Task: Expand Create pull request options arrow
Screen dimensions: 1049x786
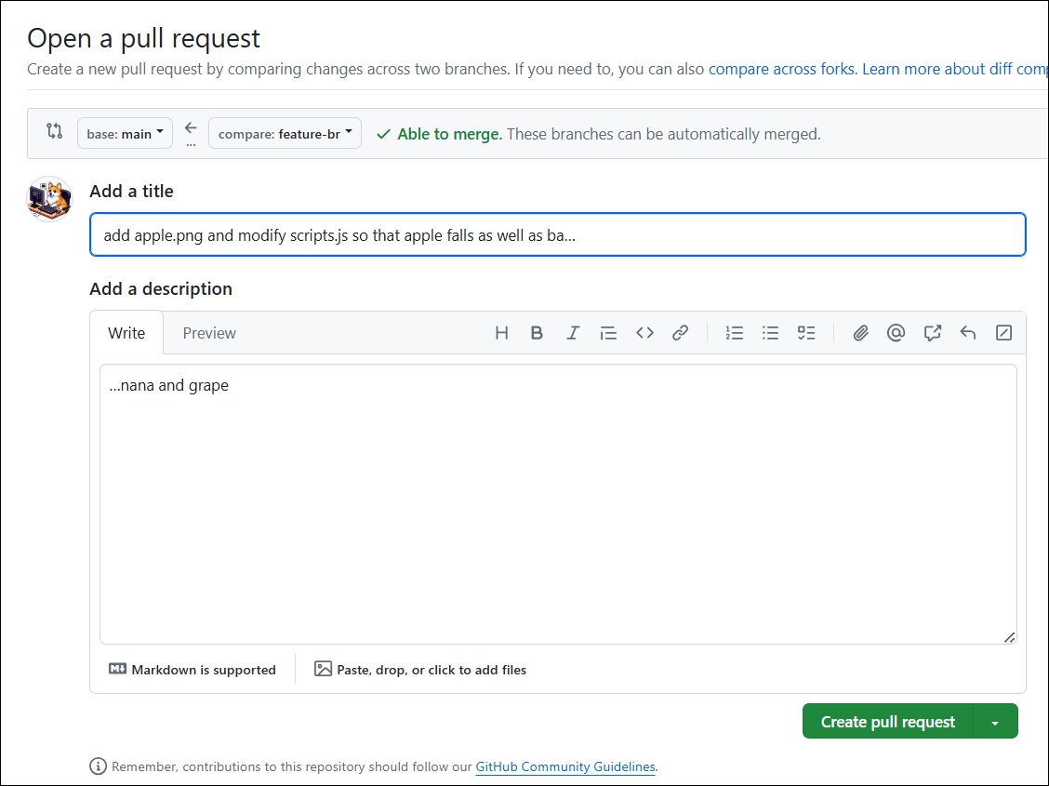Action: (995, 722)
